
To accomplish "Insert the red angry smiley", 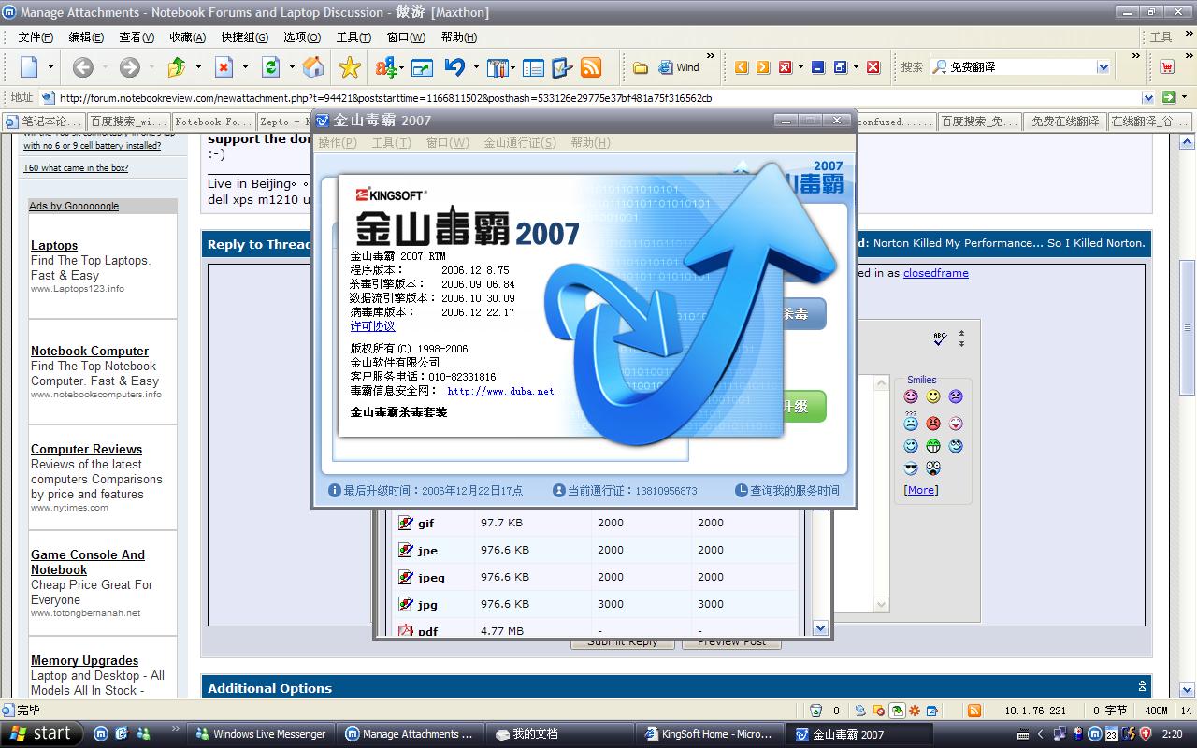I will (932, 424).
